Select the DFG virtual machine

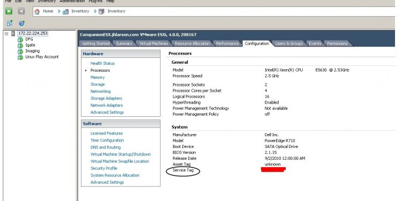tap(29, 39)
